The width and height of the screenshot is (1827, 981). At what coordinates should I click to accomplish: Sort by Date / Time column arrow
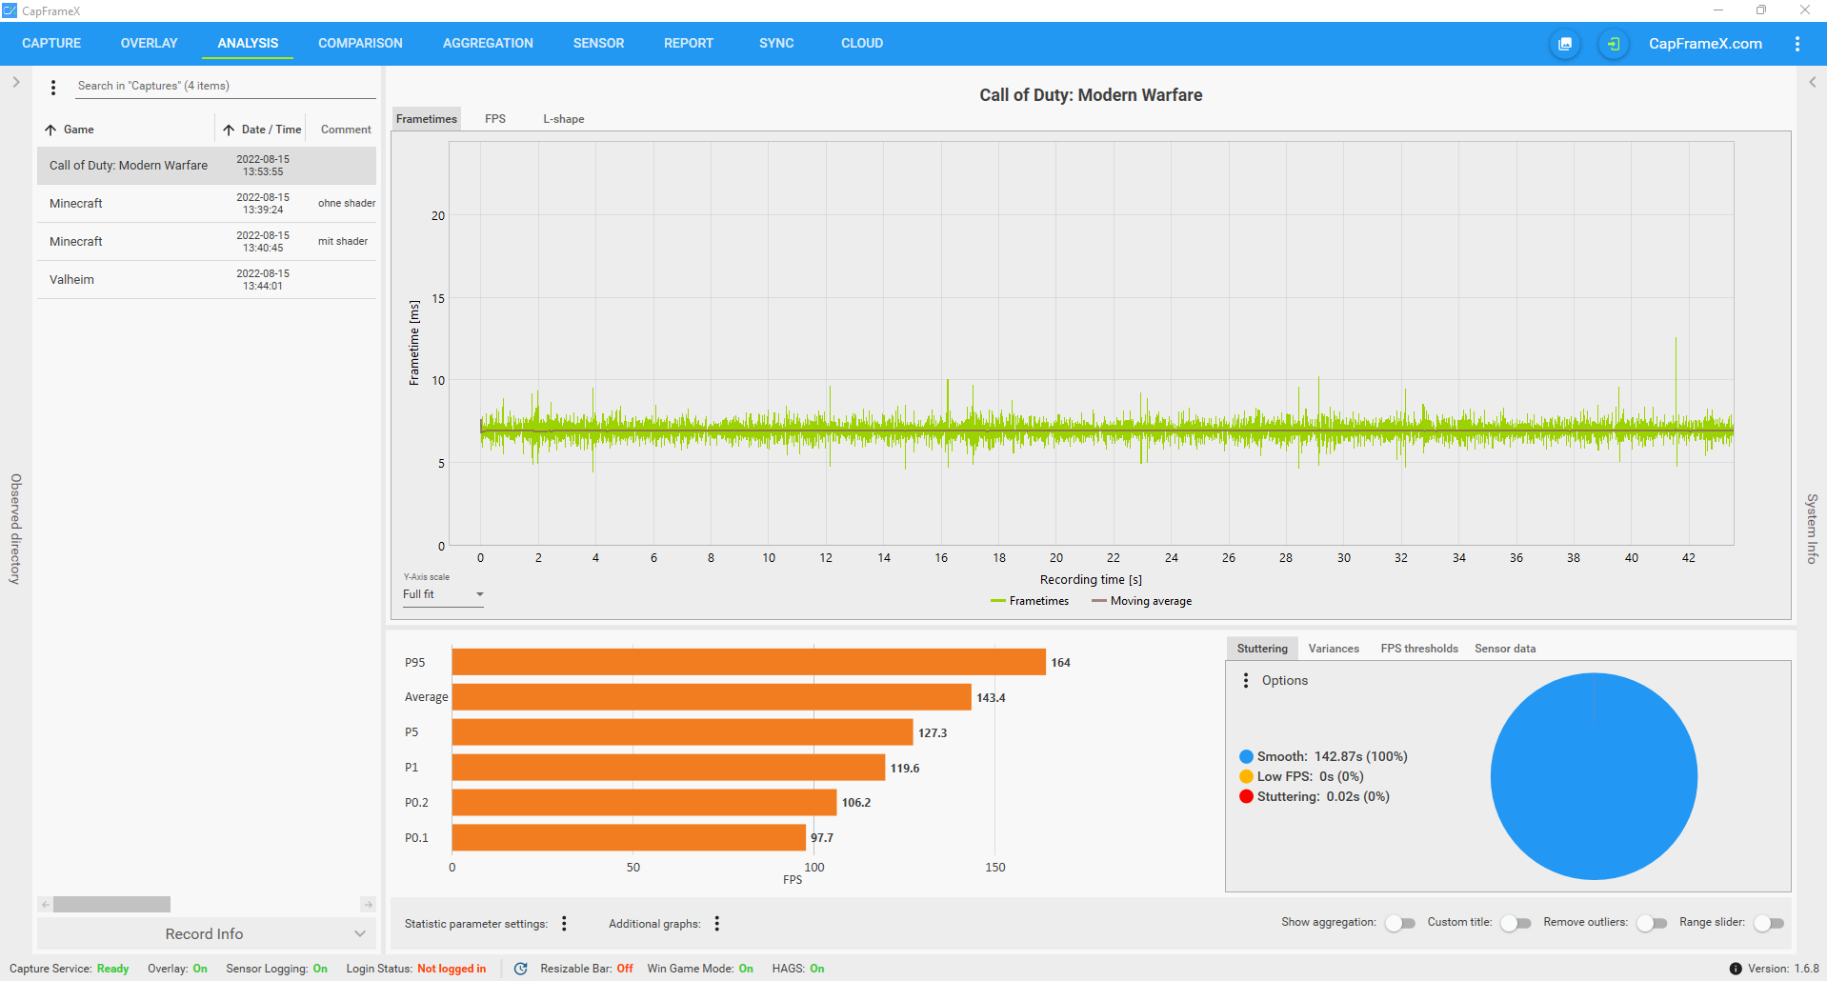click(x=229, y=130)
